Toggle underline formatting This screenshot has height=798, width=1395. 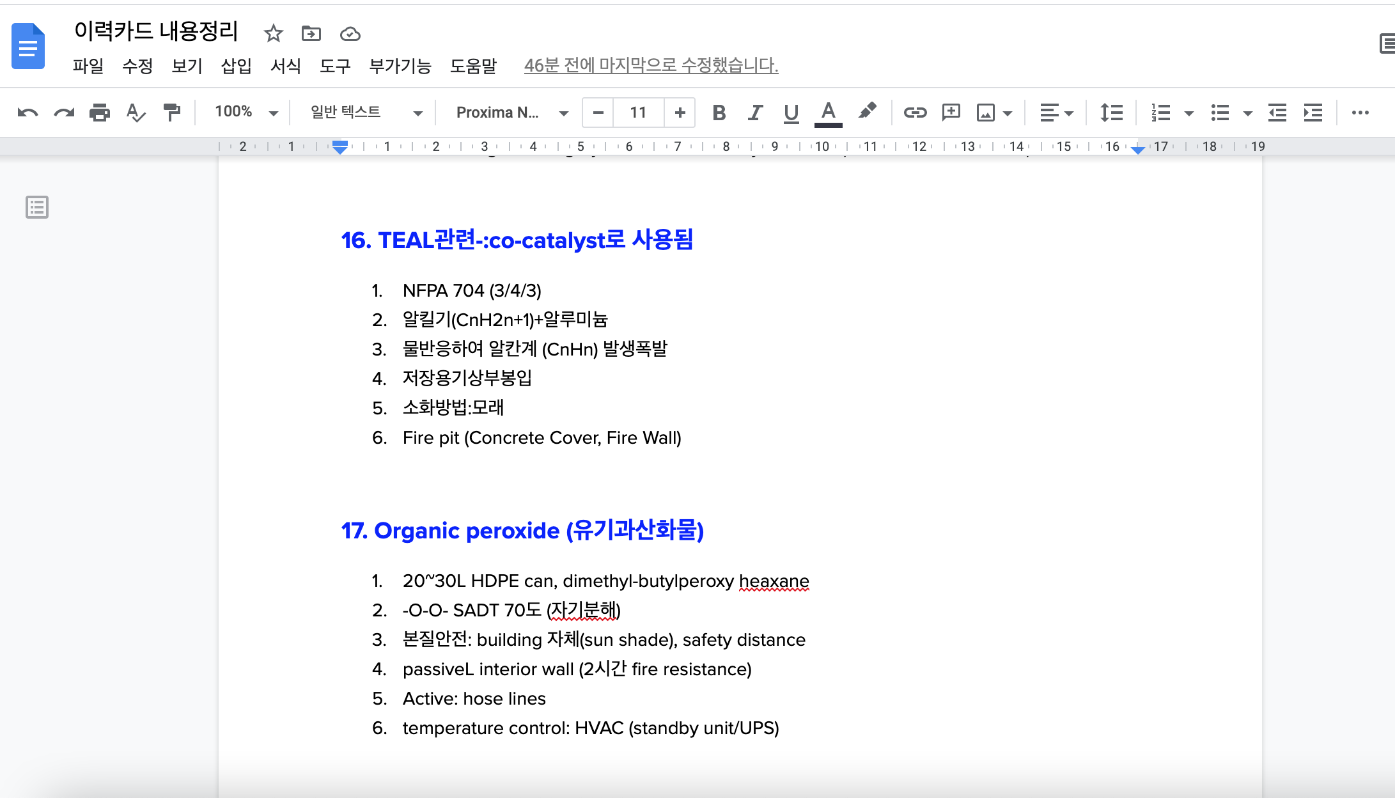click(791, 113)
